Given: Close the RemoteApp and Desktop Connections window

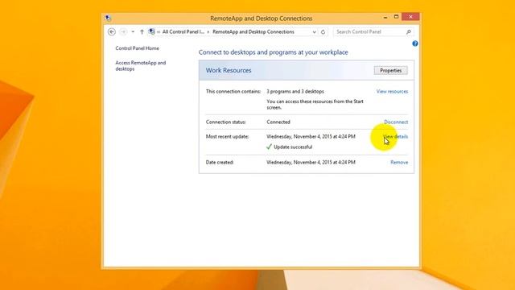Looking at the screenshot, I should coord(410,17).
